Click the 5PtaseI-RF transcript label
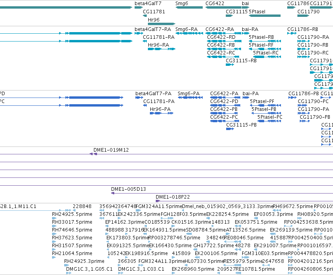The image size is (333, 275). 261,45
